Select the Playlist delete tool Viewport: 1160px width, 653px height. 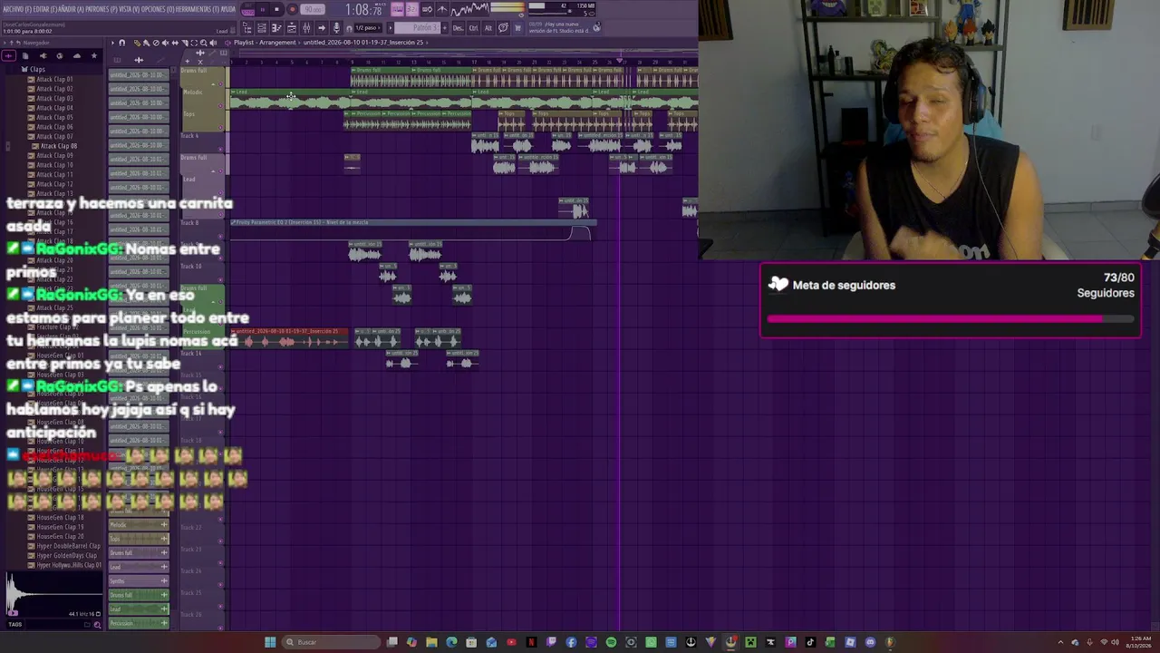click(156, 43)
